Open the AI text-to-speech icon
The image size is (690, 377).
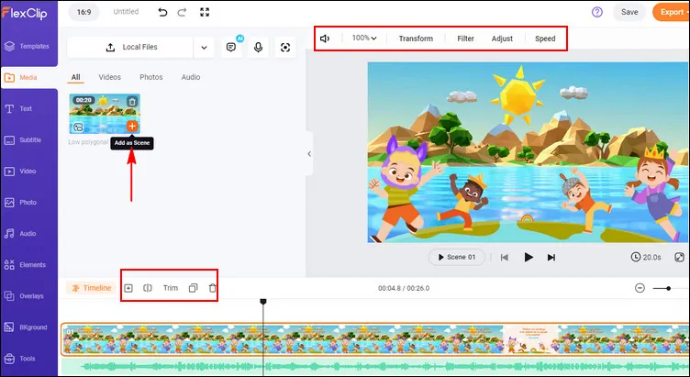tap(231, 47)
